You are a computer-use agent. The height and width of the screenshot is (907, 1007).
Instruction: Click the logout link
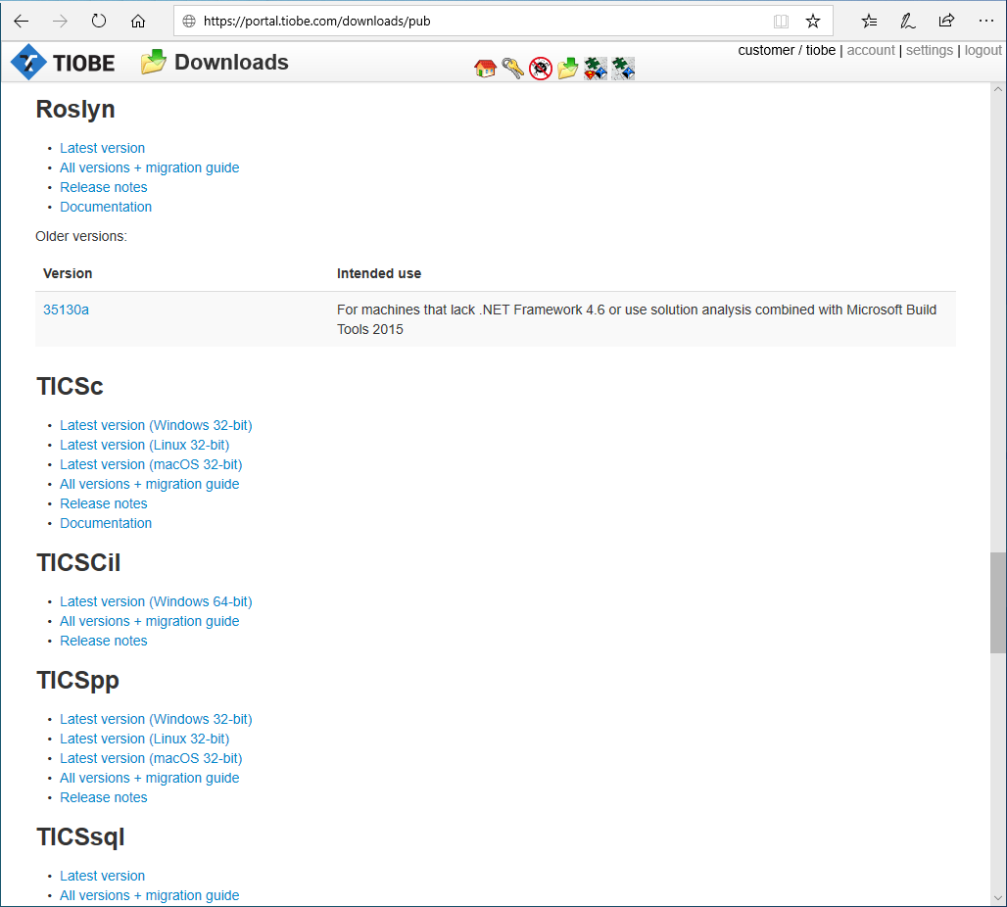tap(983, 50)
